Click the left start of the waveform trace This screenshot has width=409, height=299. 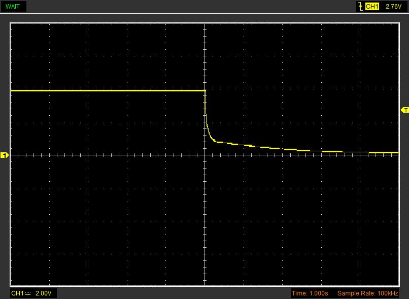[12, 90]
